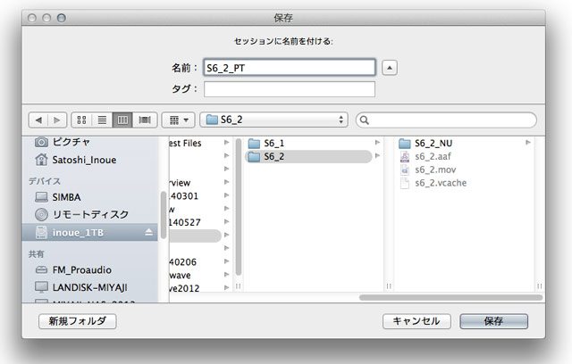Collapse the dialog with the triangle button

pyautogui.click(x=390, y=68)
